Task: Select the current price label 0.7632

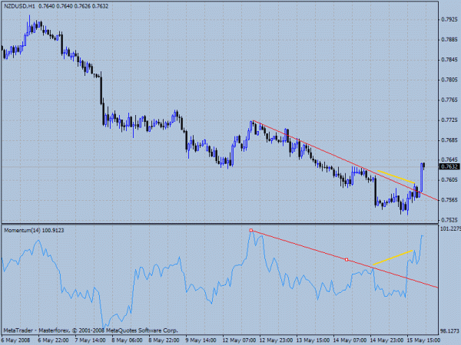Action: [449, 166]
